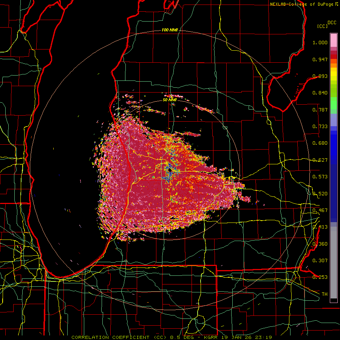Screen dimensions: 340x340
Task: Click the 0.840 legend value
Action: (320, 93)
